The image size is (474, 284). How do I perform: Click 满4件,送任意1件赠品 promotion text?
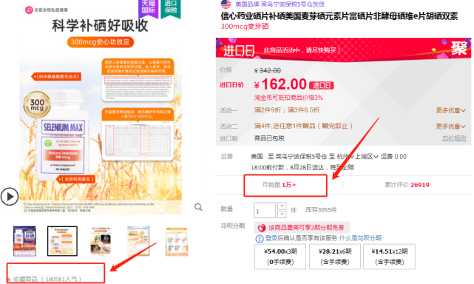click(303, 126)
